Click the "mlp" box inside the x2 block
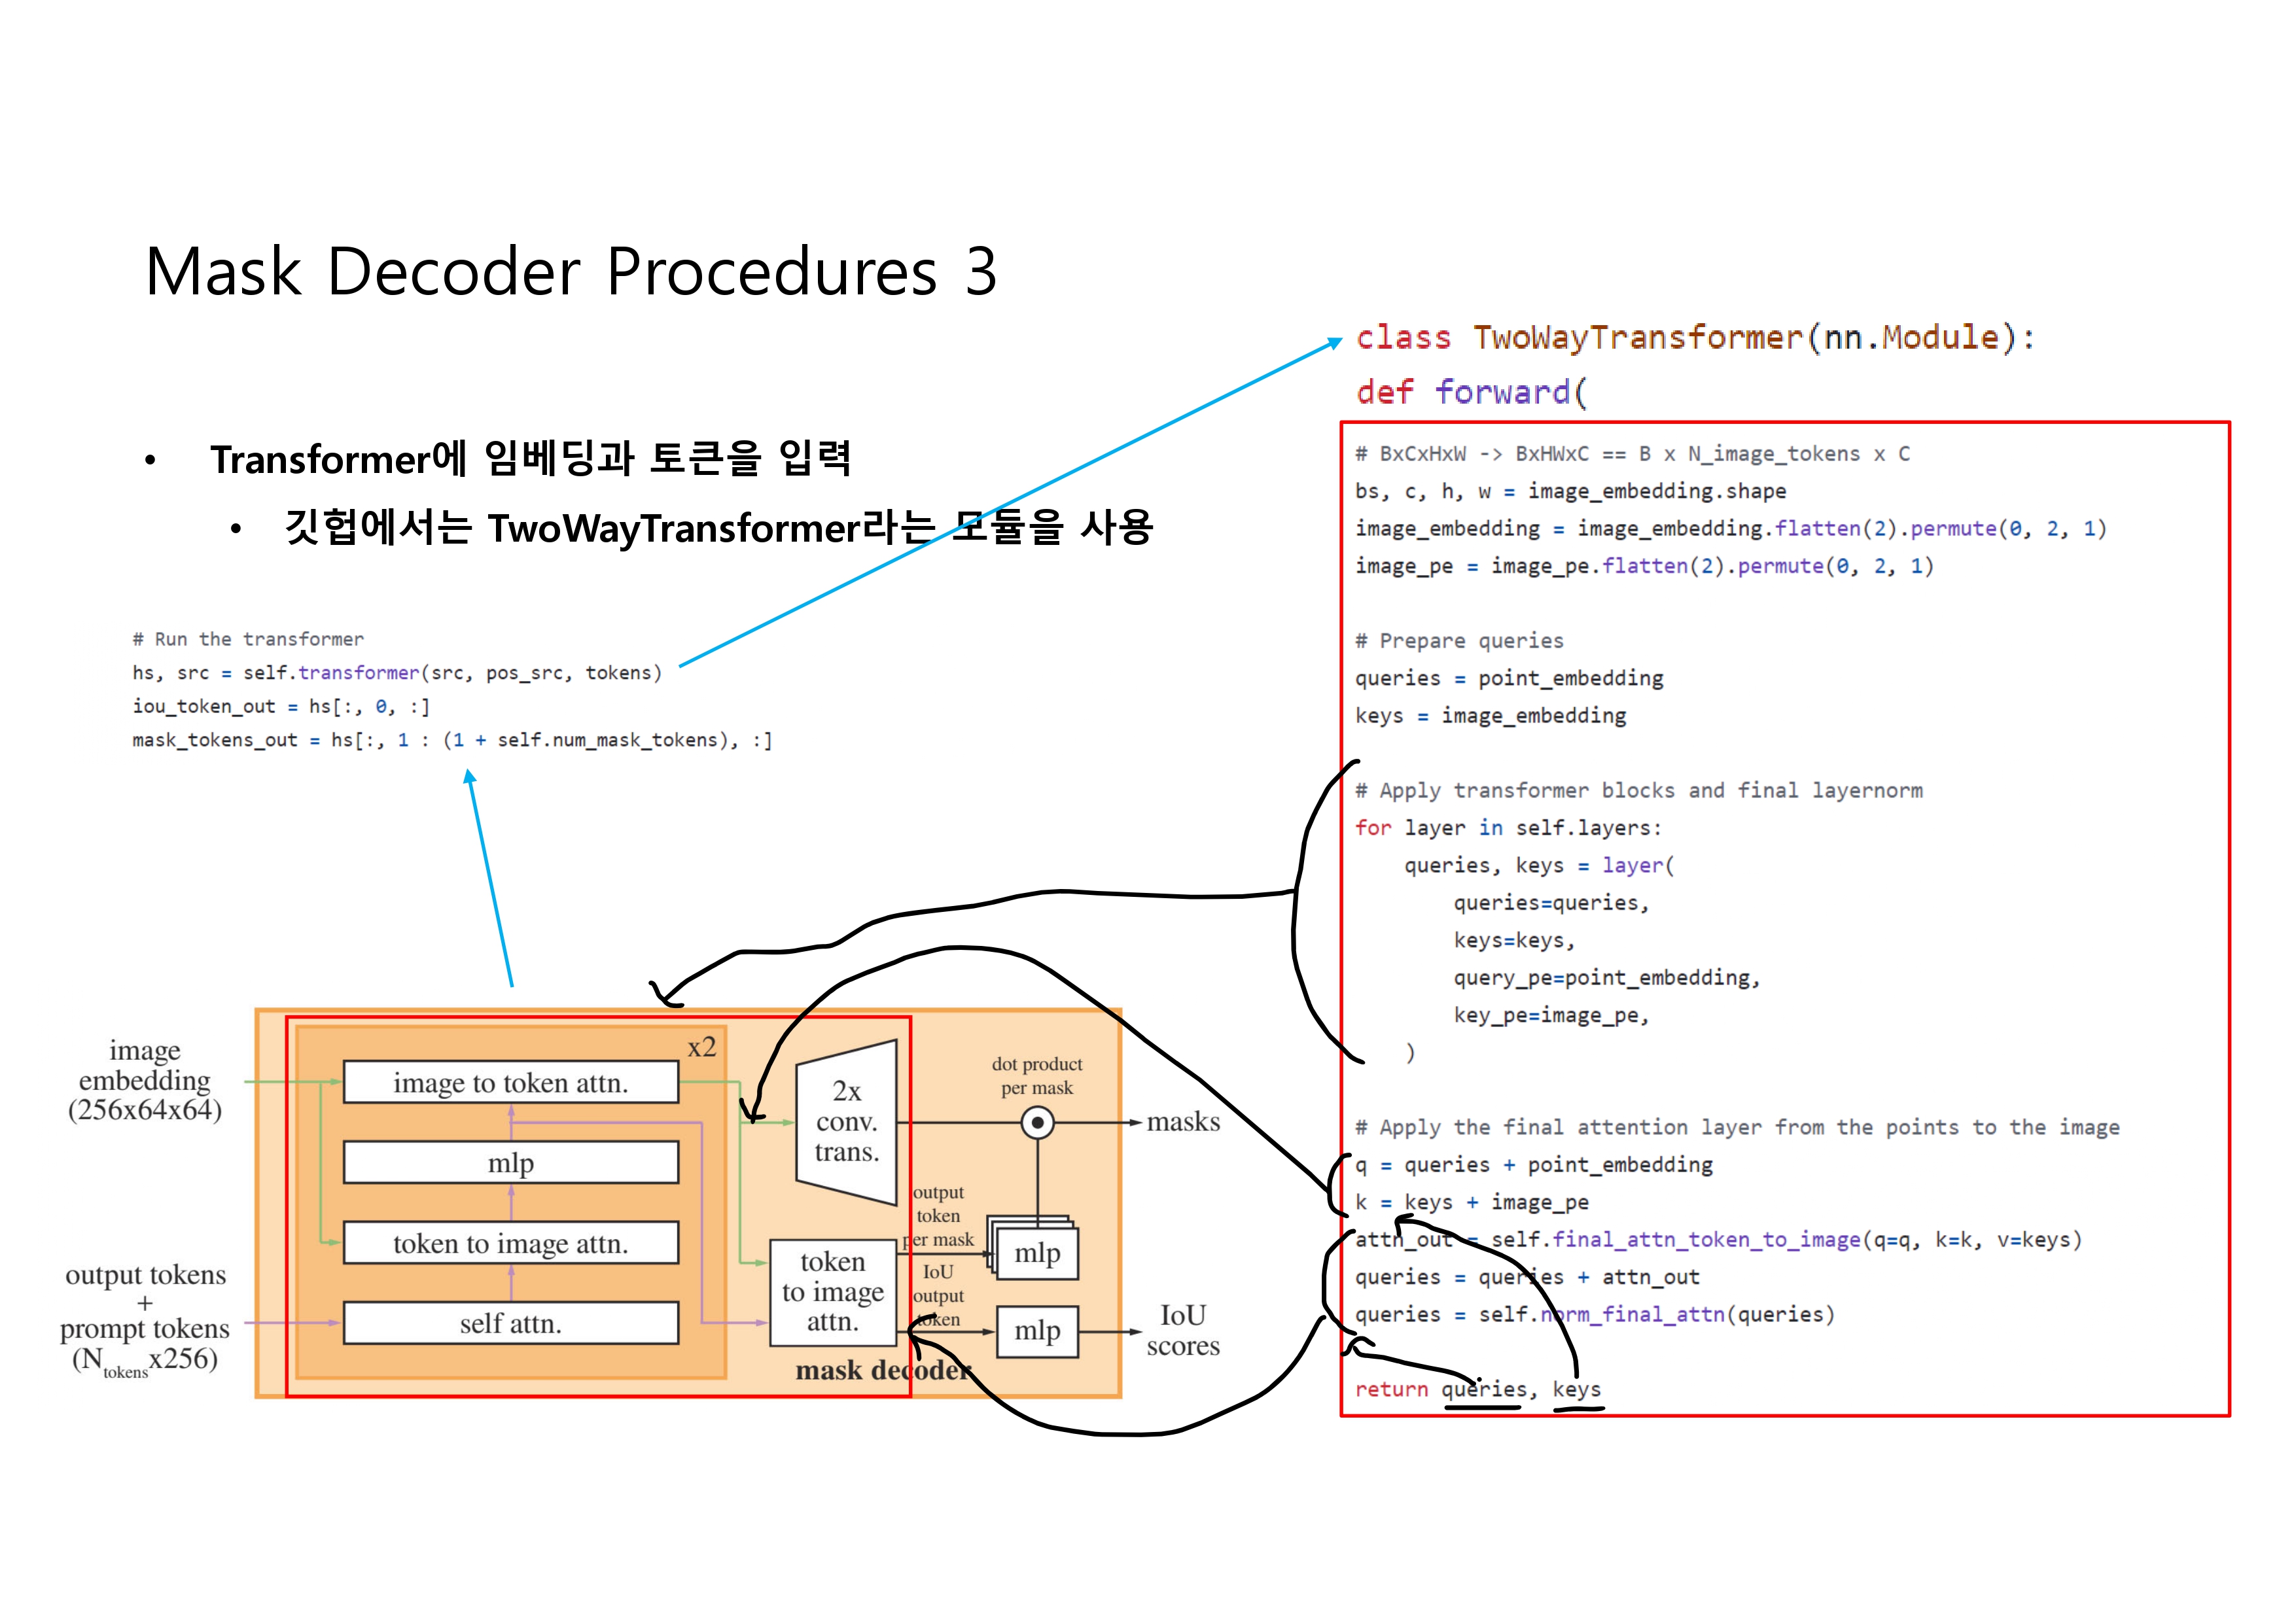Image resolution: width=2296 pixels, height=1623 pixels. pyautogui.click(x=511, y=1163)
